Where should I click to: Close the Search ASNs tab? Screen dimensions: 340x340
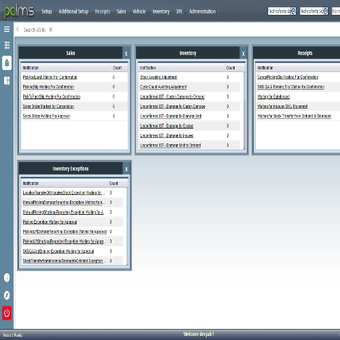(x=51, y=30)
